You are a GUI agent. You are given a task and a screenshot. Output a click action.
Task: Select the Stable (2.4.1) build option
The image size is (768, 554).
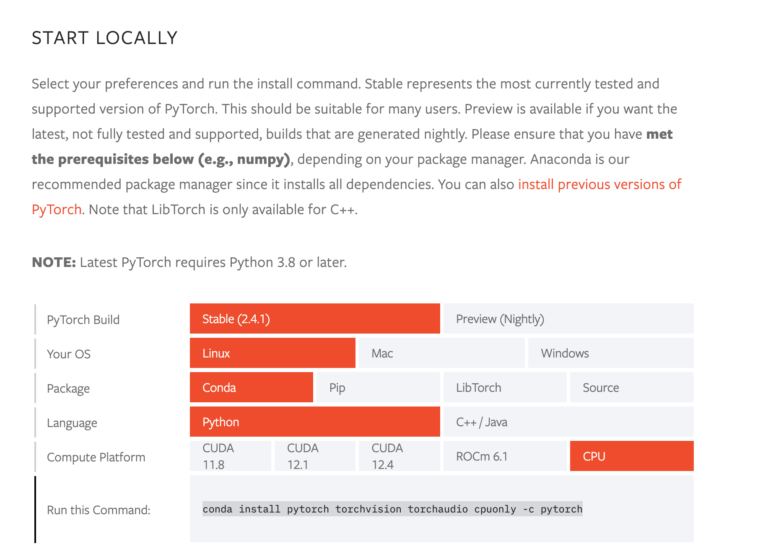point(315,318)
